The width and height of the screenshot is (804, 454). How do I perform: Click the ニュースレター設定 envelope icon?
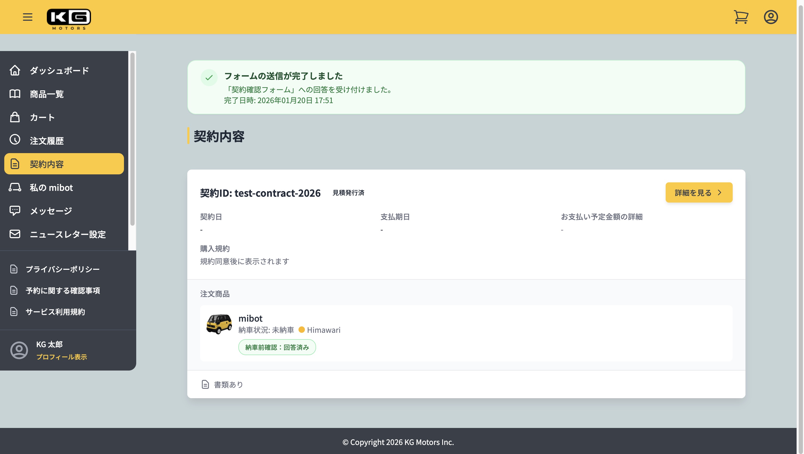tap(15, 234)
